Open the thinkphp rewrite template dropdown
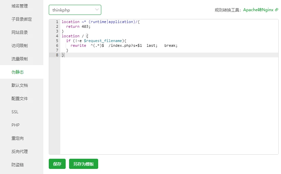This screenshot has width=281, height=174. click(x=75, y=10)
